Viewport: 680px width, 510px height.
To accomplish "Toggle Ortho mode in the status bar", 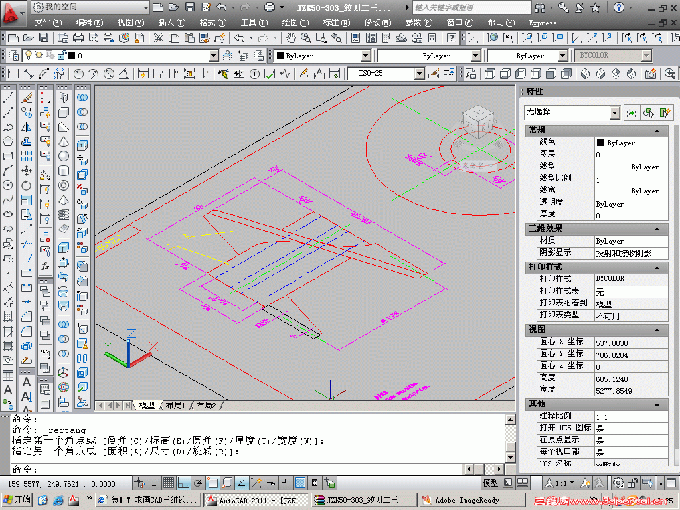I will [x=183, y=483].
